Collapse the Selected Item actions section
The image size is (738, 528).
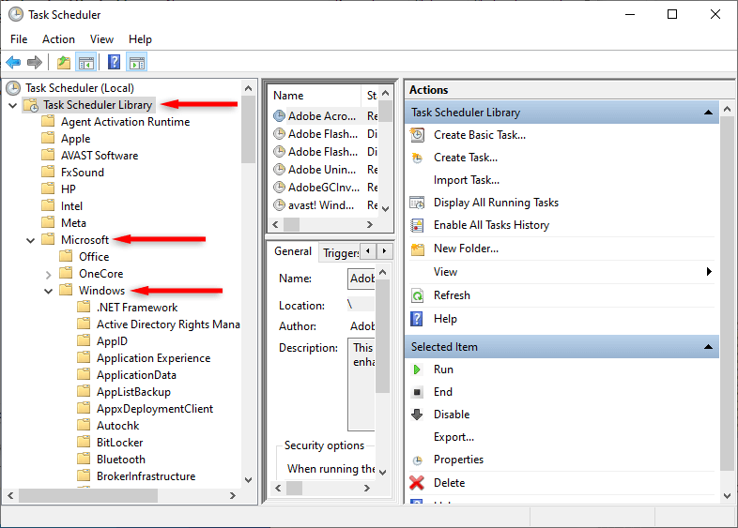click(x=708, y=347)
